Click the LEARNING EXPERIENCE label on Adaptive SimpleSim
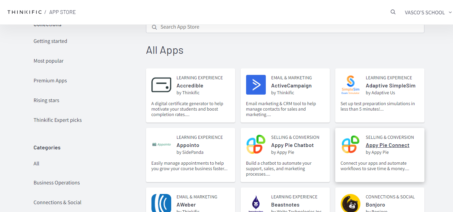The image size is (453, 212). pyautogui.click(x=389, y=78)
